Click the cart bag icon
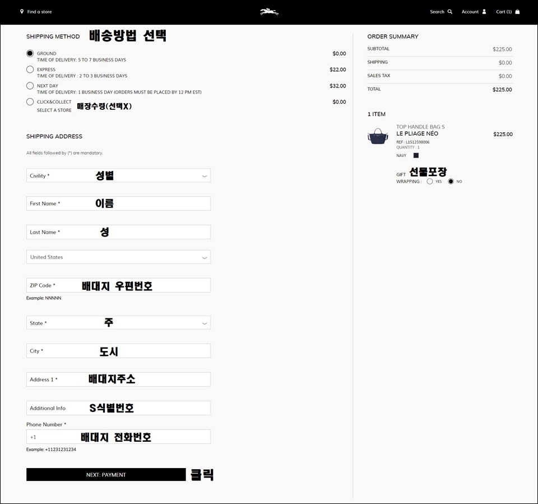This screenshot has height=504, width=538. point(517,12)
